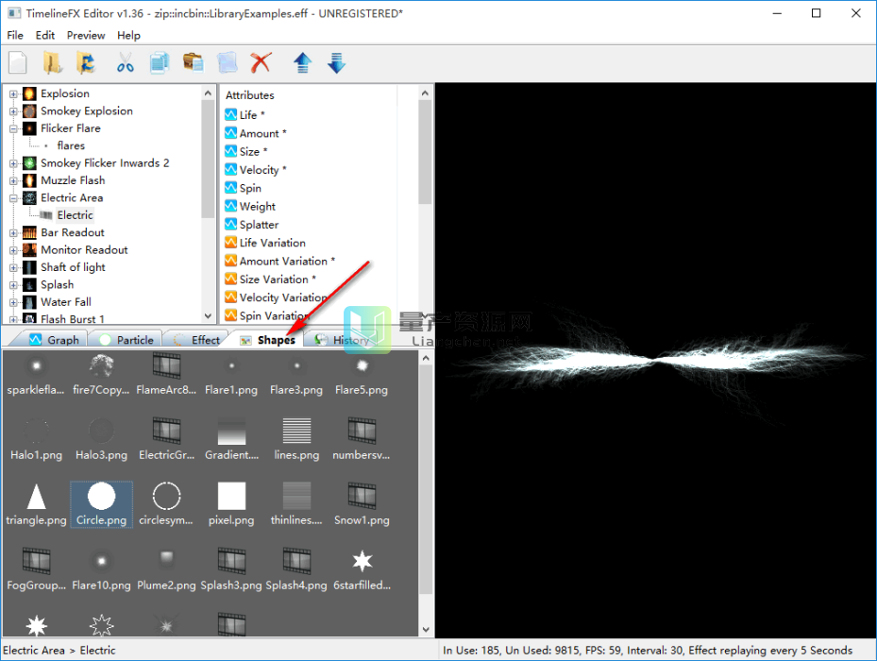Move item down with blue arrow
877x661 pixels.
coord(336,62)
